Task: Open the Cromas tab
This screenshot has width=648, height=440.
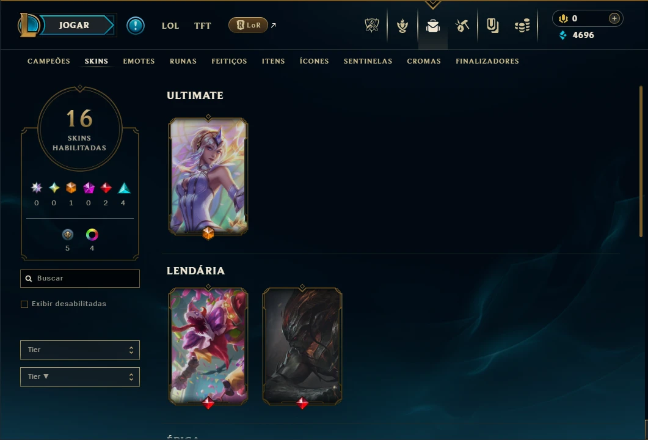Action: 424,61
